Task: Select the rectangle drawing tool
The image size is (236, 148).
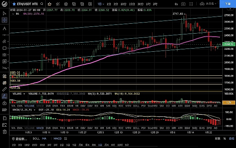Action: (x=4, y=48)
